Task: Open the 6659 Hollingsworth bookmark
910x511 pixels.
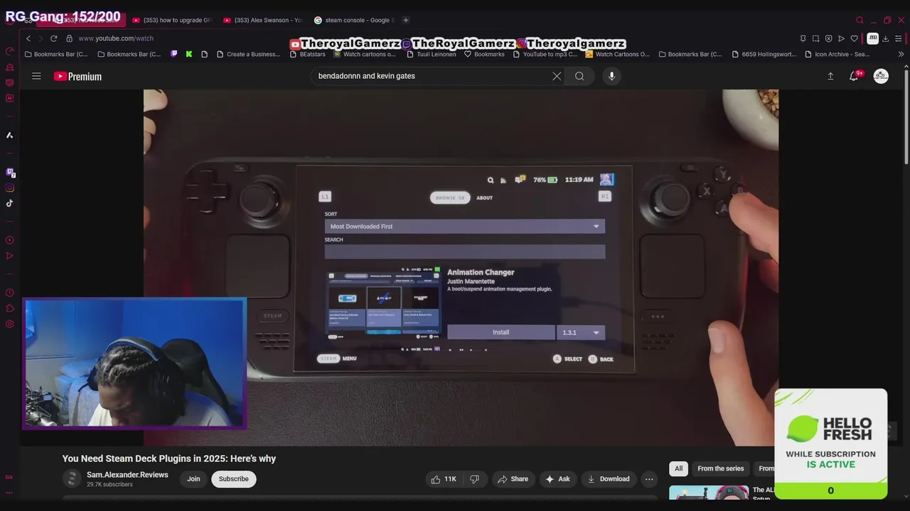Action: click(x=764, y=54)
